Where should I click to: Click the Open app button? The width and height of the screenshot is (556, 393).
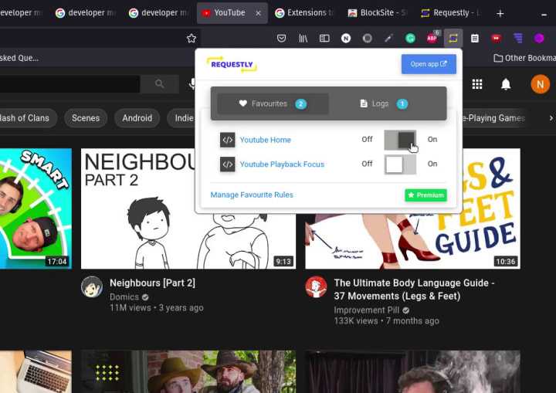point(429,64)
